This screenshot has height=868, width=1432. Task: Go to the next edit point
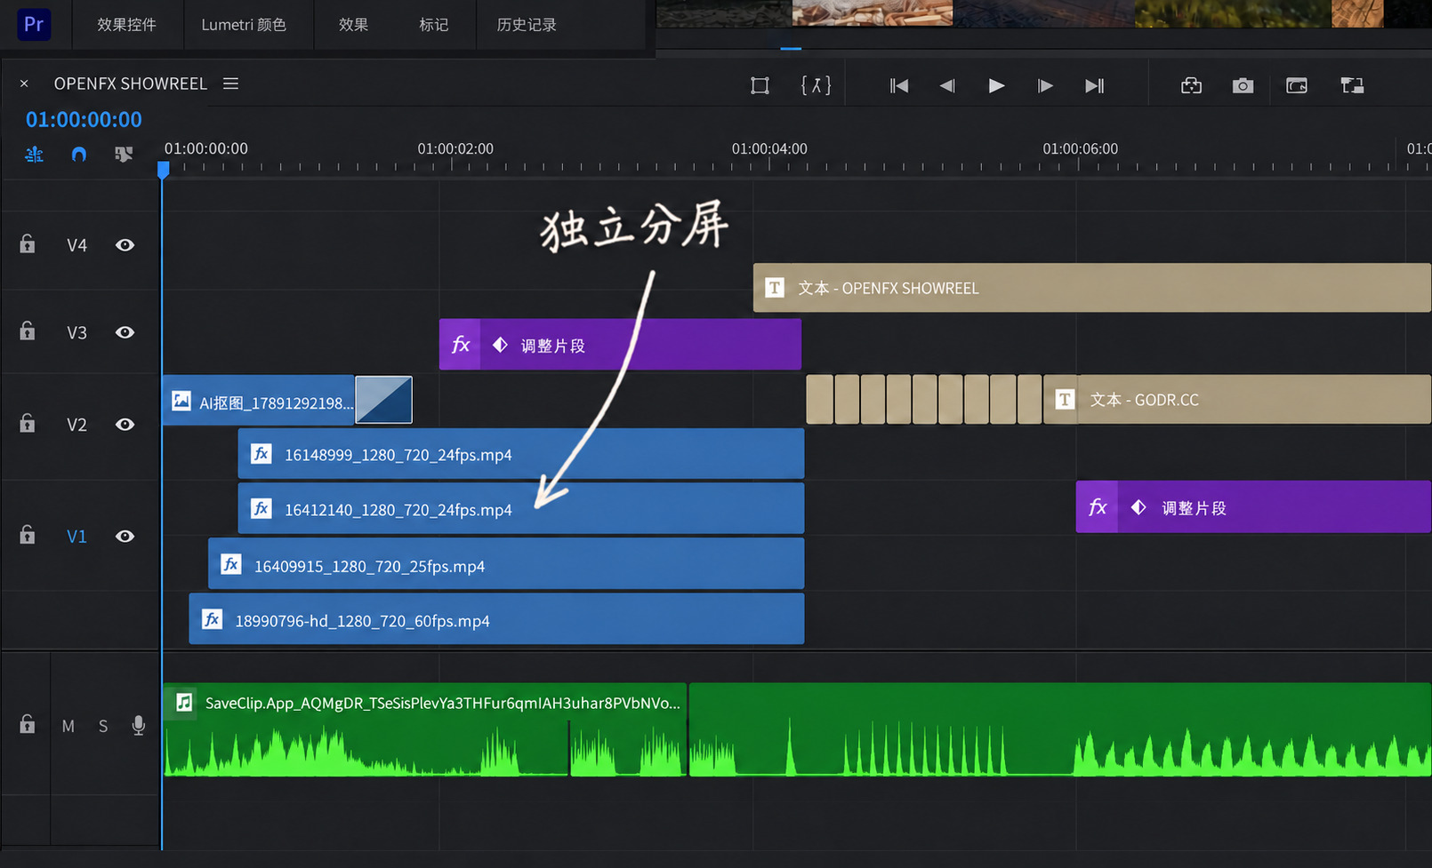1094,85
